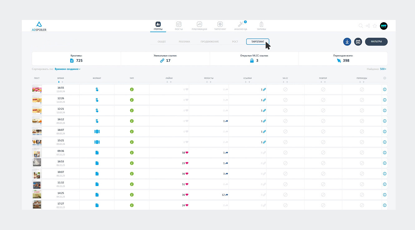This screenshot has height=230, width=415.
Task: Click the download icon button
Action: (347, 42)
